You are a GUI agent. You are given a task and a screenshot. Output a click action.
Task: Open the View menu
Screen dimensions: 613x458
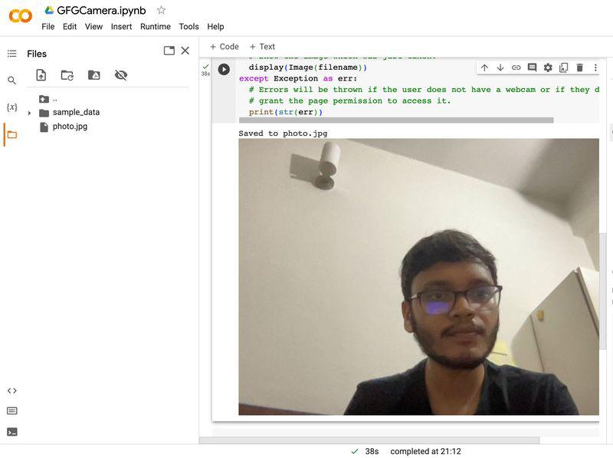(x=93, y=27)
